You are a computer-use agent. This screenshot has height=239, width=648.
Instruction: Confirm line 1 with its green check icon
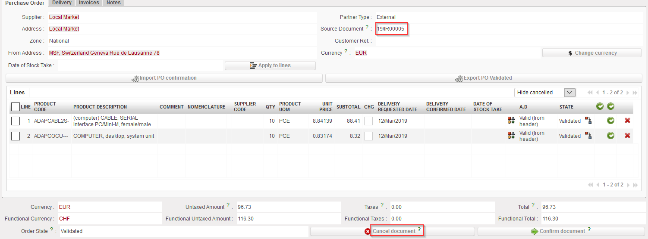pos(610,121)
